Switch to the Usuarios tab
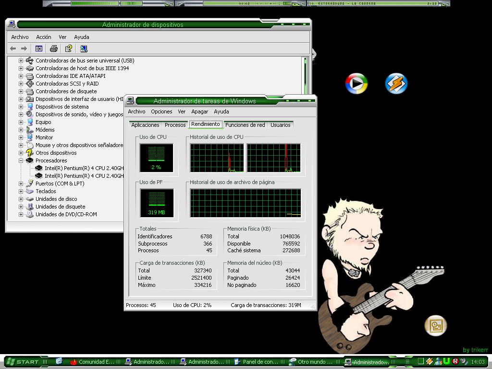The image size is (492, 369). pyautogui.click(x=280, y=125)
